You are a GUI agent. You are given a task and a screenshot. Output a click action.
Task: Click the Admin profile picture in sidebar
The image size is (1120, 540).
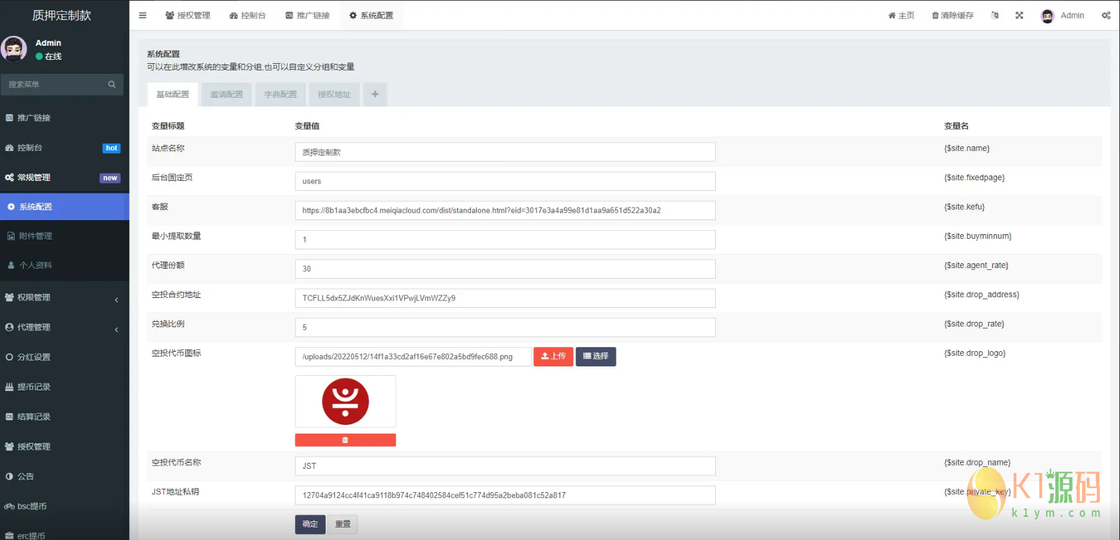14,49
